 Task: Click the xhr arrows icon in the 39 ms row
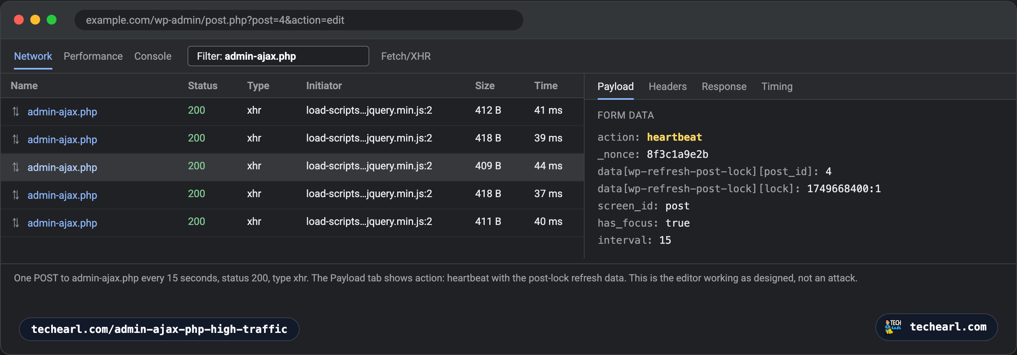coord(16,139)
